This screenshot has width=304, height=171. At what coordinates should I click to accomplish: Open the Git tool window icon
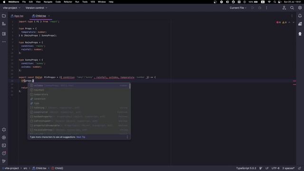pos(4,161)
